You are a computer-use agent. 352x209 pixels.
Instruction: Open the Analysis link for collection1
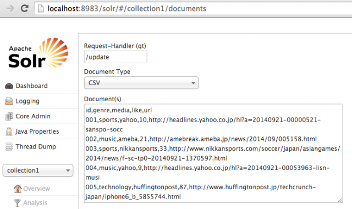(35, 203)
